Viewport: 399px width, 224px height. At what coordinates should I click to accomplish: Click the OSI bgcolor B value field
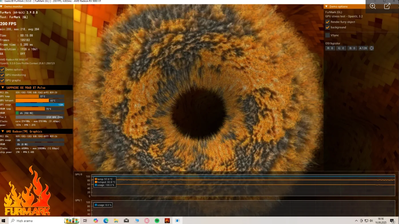pyautogui.click(x=352, y=48)
